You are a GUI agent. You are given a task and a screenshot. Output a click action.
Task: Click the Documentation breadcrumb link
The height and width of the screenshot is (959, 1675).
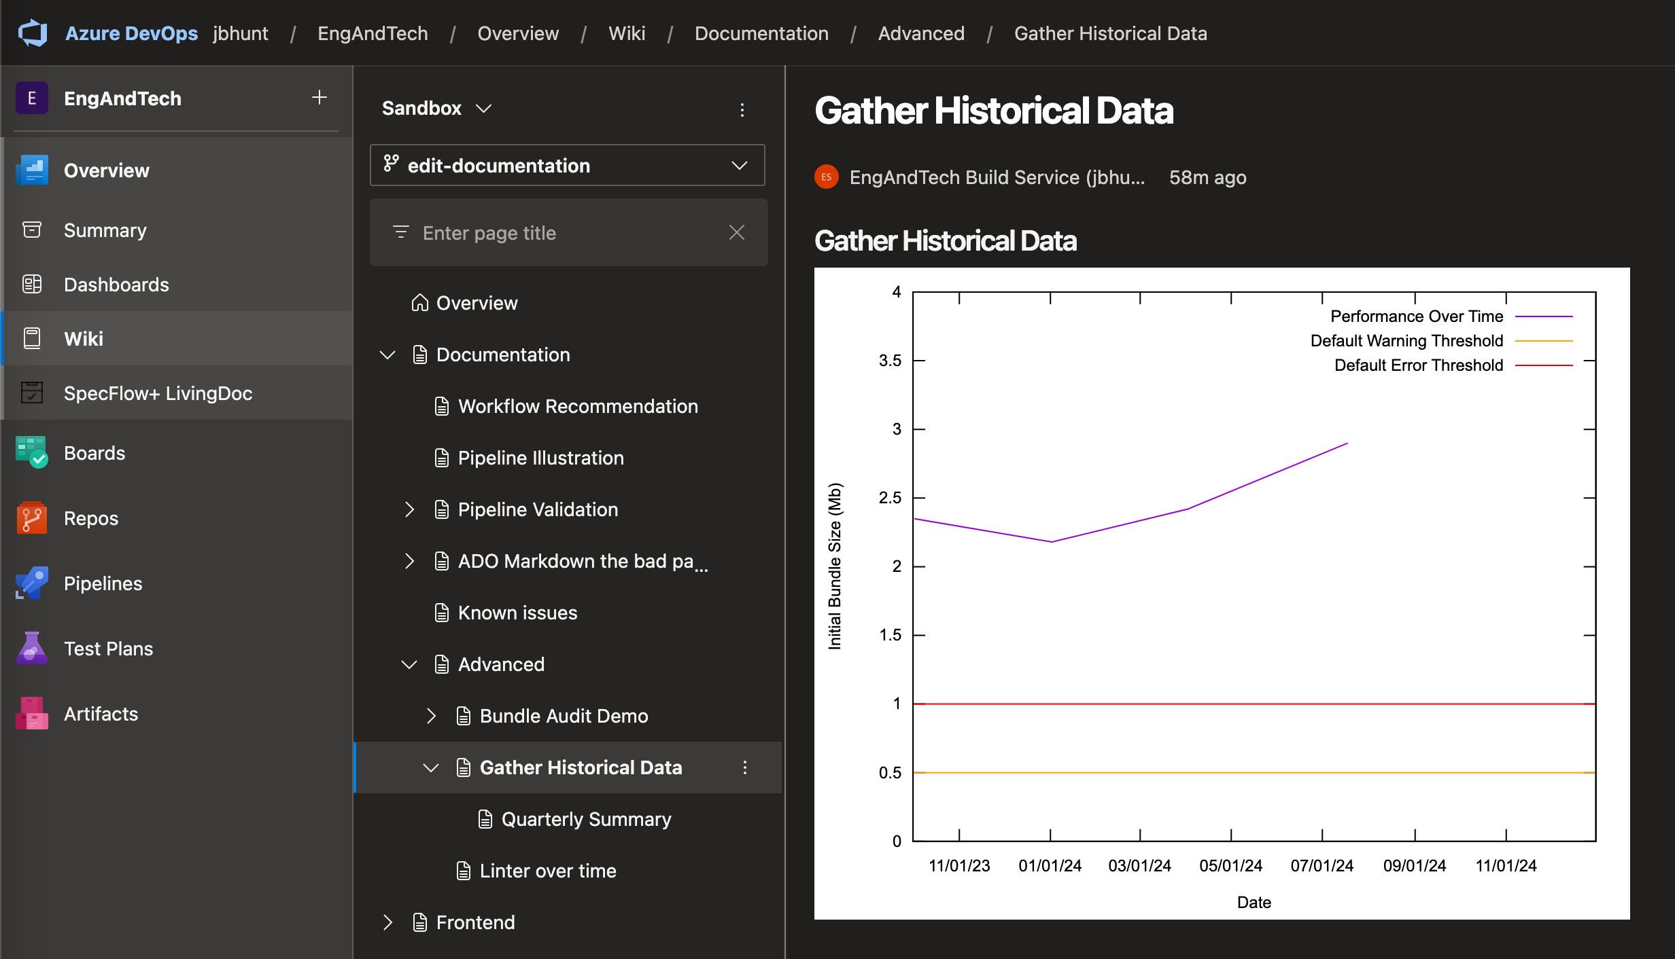pos(761,33)
